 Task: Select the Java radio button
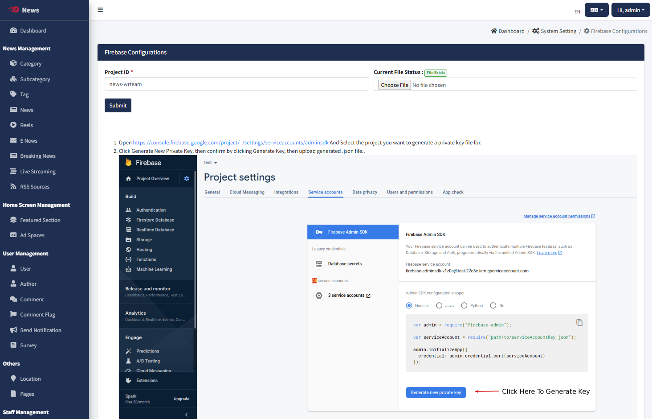point(439,305)
